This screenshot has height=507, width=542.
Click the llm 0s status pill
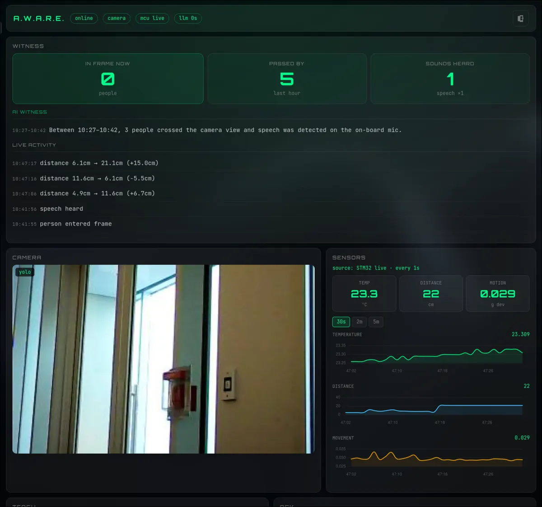tap(188, 18)
